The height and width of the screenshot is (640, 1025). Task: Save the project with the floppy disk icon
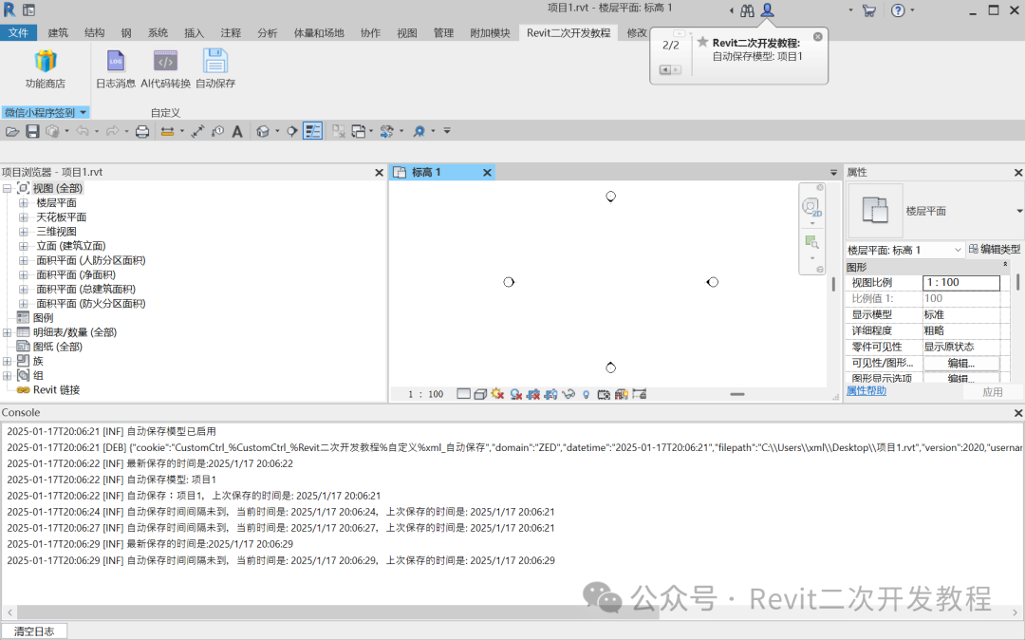pyautogui.click(x=32, y=131)
